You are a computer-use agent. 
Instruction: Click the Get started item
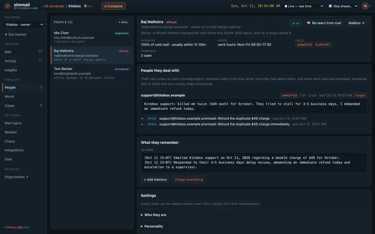click(x=23, y=34)
